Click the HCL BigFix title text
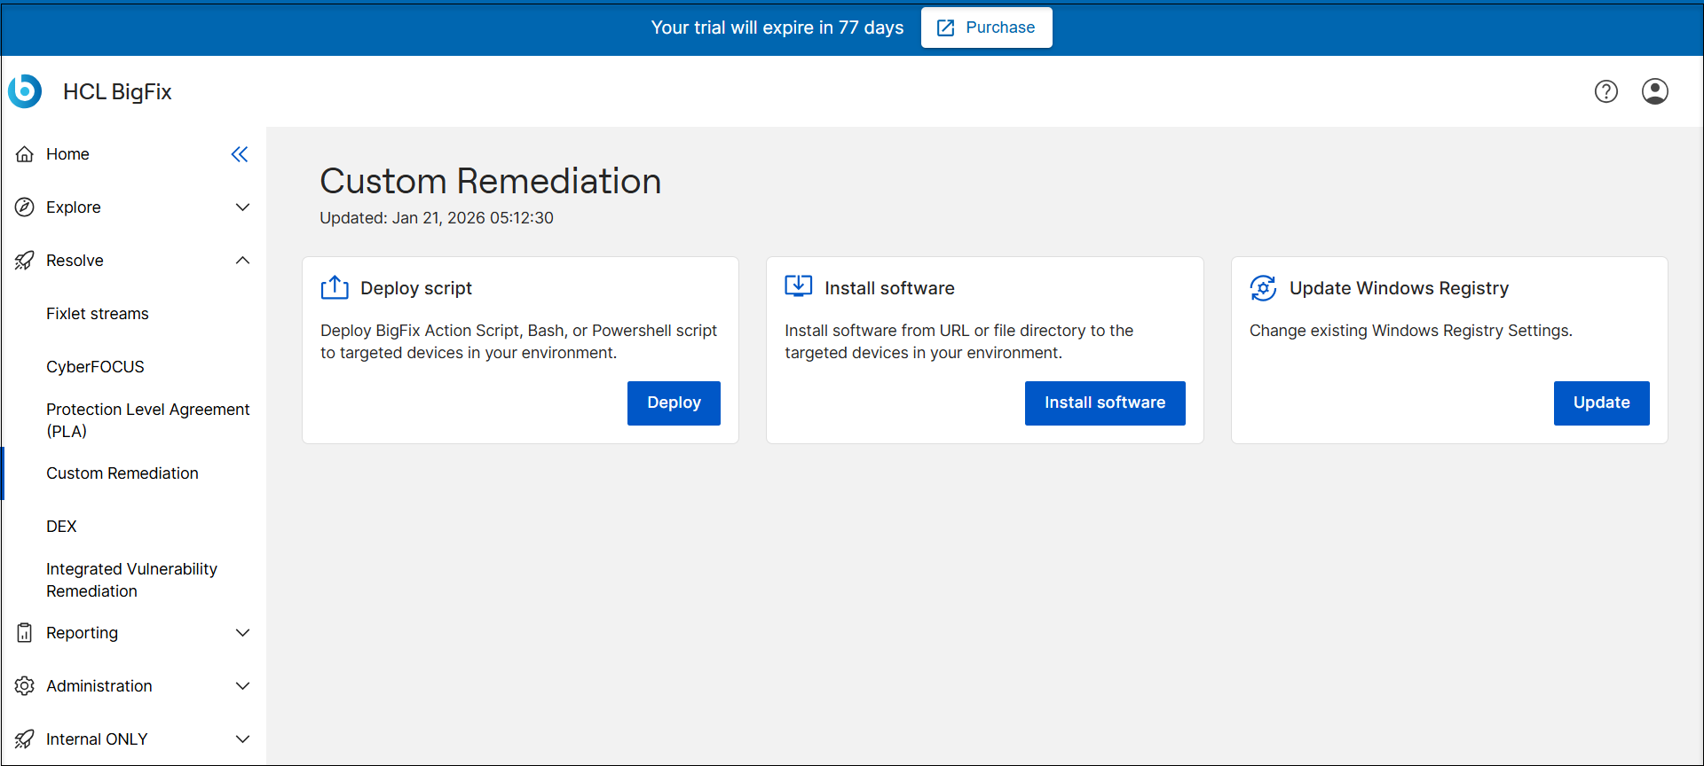This screenshot has height=766, width=1704. pos(117,92)
